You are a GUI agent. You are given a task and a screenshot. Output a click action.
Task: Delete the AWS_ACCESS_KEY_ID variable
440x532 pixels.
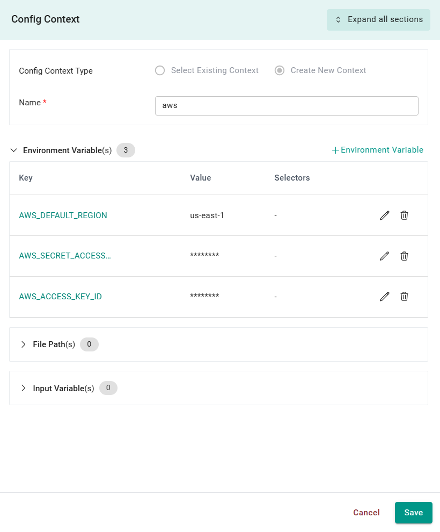[405, 297]
